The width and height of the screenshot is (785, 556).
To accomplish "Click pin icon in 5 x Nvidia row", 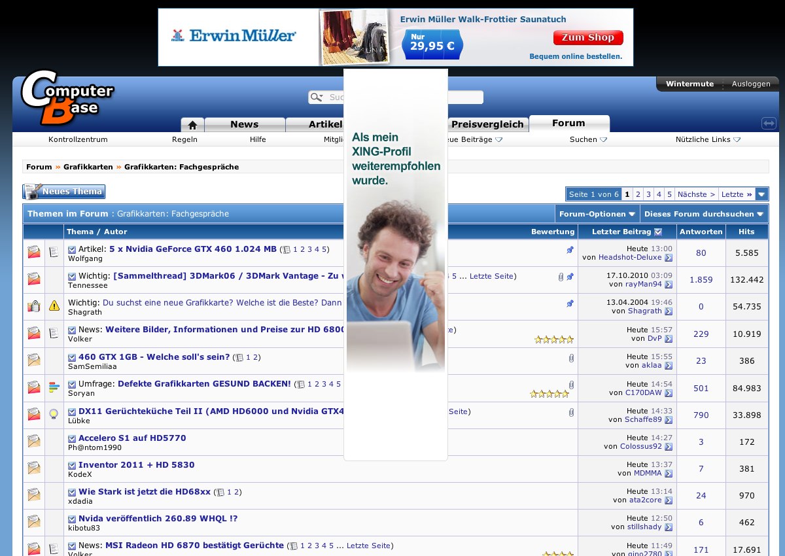I will pyautogui.click(x=570, y=250).
